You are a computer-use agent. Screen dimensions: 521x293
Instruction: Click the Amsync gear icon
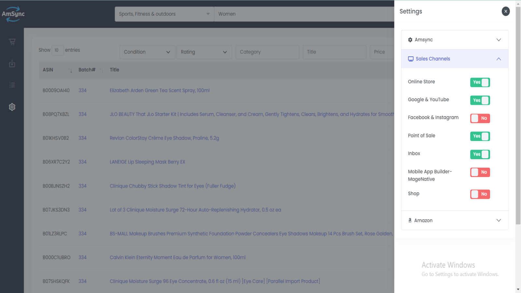410,40
